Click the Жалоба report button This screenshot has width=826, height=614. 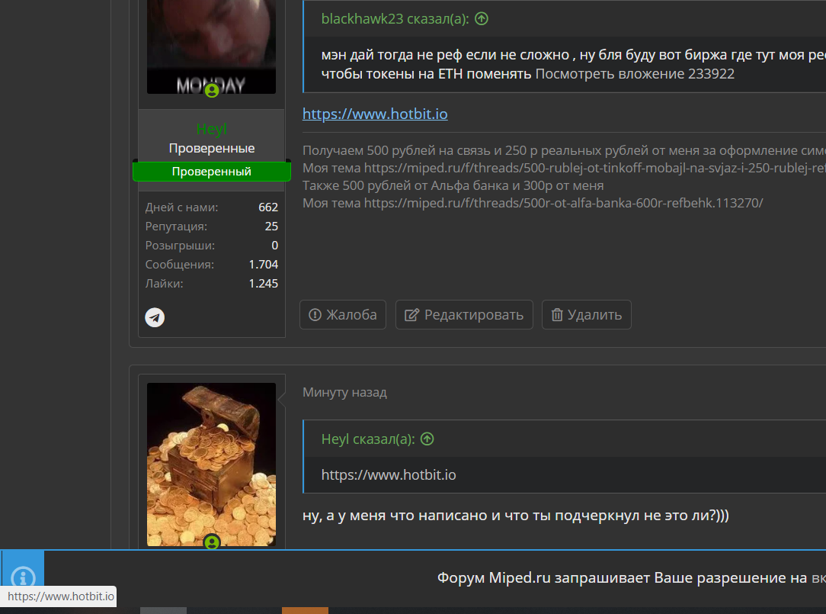(x=343, y=315)
